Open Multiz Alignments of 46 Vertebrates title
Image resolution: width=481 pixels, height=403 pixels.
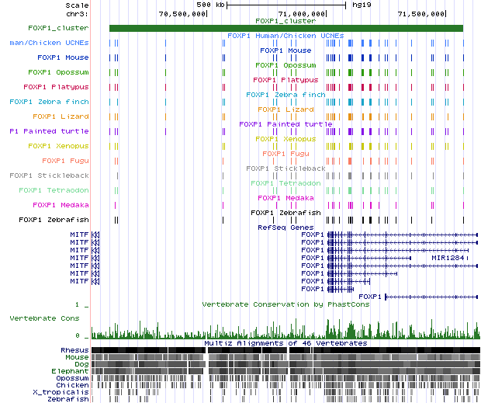click(x=285, y=342)
